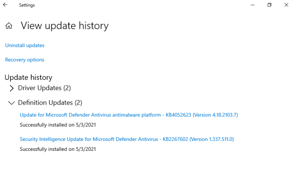
Task: Click the "View update history" page title
Action: 64,26
